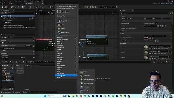The height and width of the screenshot is (98, 174).
Task: Open the Animation submenu
Action: click(x=67, y=38)
